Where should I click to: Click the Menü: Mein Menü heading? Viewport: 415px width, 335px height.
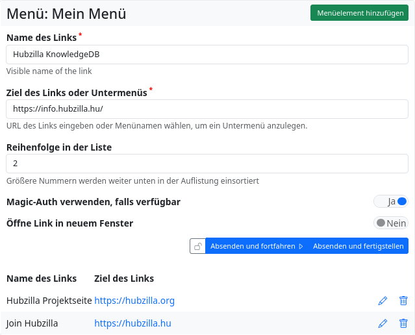[x=66, y=14]
